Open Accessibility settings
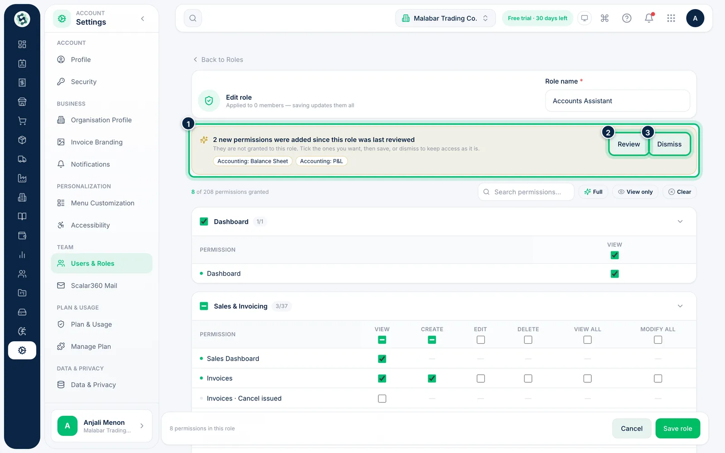This screenshot has width=725, height=453. click(x=101, y=225)
